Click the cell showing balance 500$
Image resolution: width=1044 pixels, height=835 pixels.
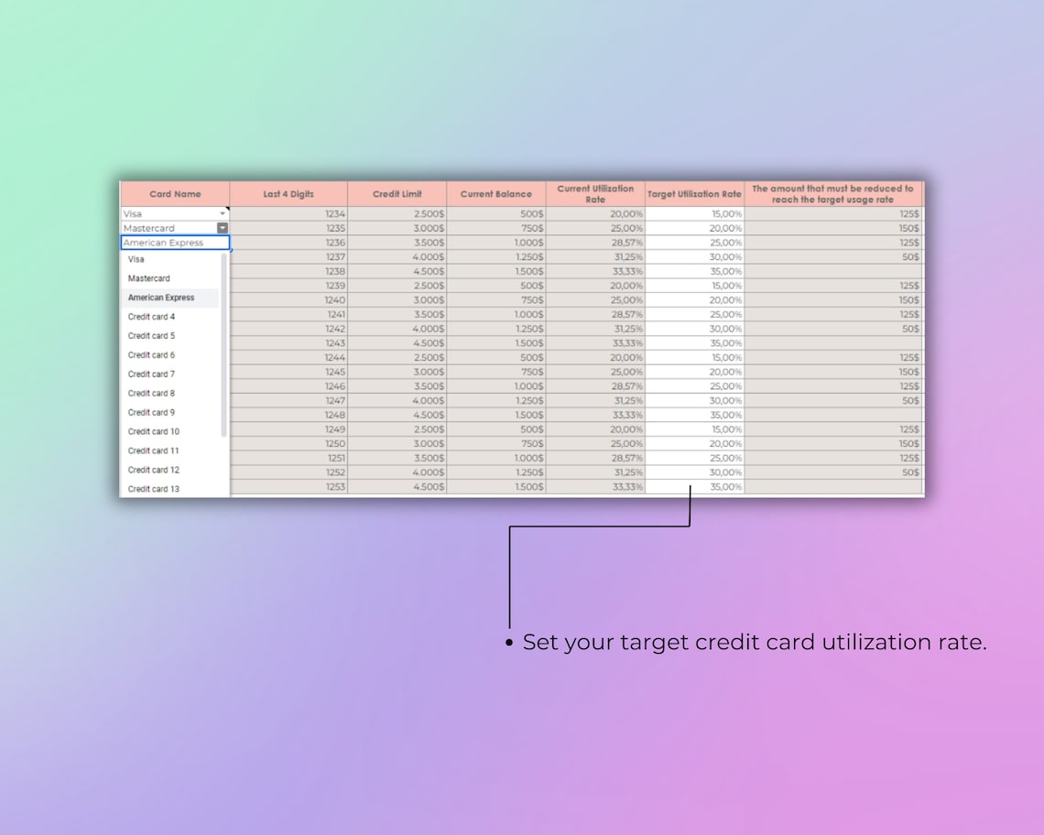(495, 213)
